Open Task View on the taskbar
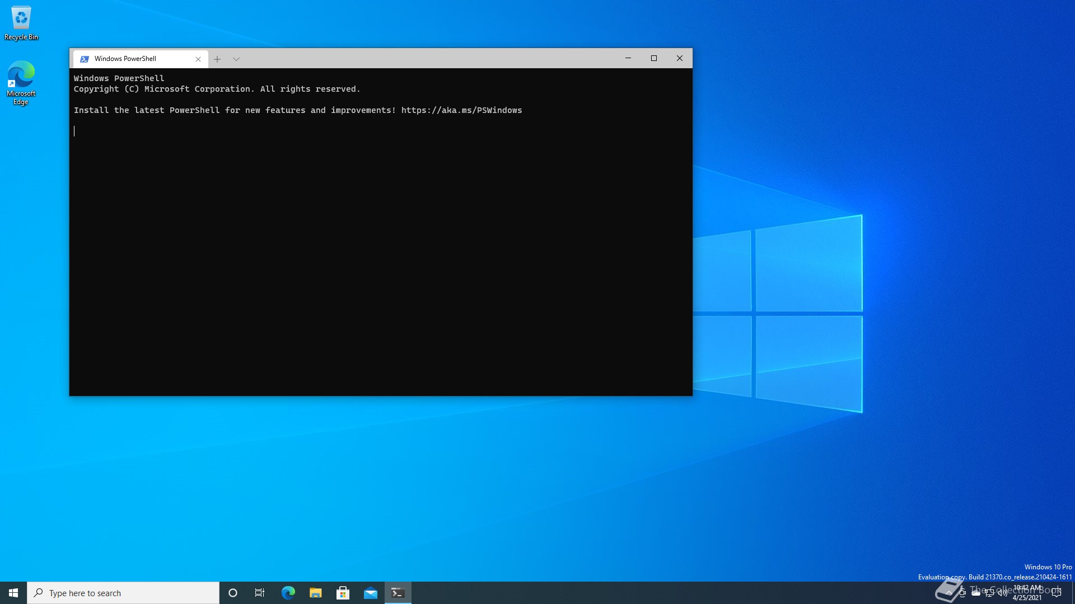Screen dimensions: 1075x604 (260, 593)
